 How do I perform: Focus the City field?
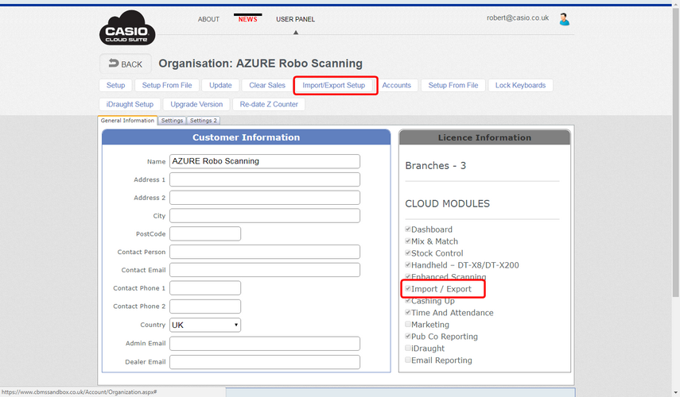(265, 216)
